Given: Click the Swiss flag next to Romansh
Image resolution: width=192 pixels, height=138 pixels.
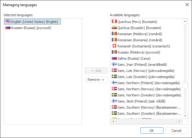Looking at the screenshot, I should (114, 46).
